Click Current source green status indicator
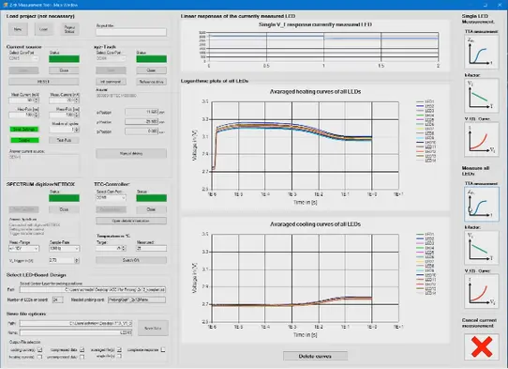Image resolution: width=508 pixels, height=369 pixels. click(64, 59)
